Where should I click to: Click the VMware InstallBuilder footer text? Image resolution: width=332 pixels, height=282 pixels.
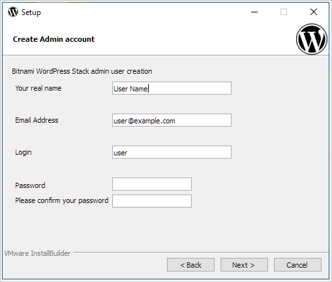point(37,253)
